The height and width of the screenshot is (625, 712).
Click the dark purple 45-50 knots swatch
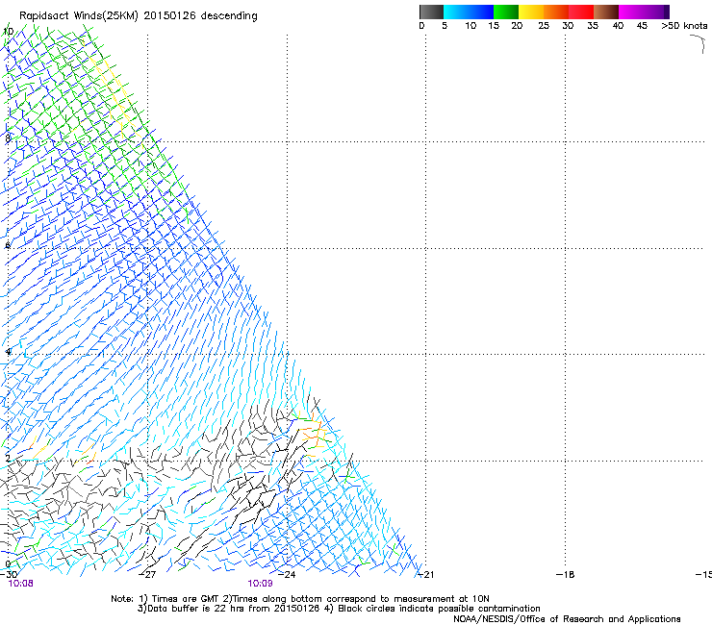point(656,12)
